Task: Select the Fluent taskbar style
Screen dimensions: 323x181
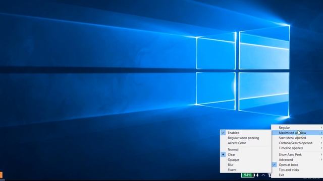Action: (246, 170)
